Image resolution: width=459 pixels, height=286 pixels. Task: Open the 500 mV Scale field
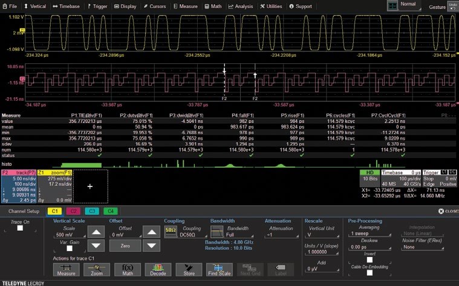pyautogui.click(x=70, y=235)
